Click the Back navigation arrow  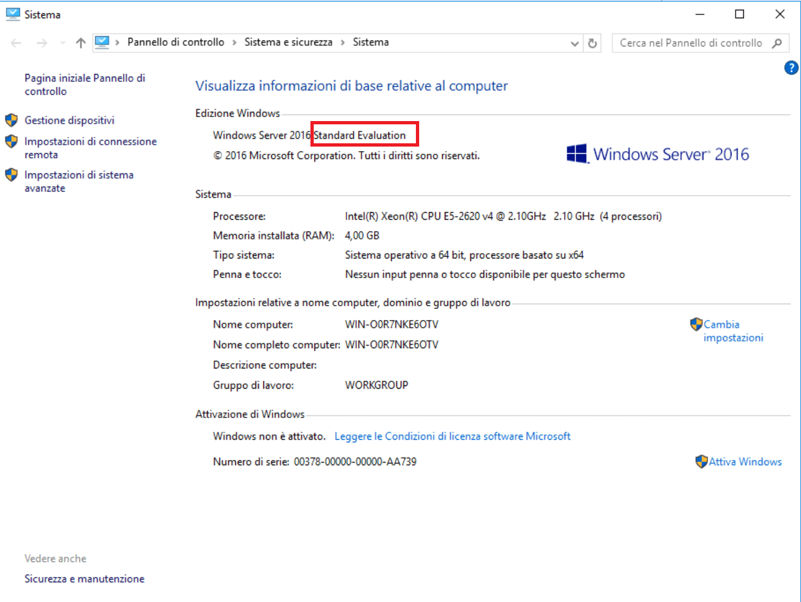[x=17, y=43]
